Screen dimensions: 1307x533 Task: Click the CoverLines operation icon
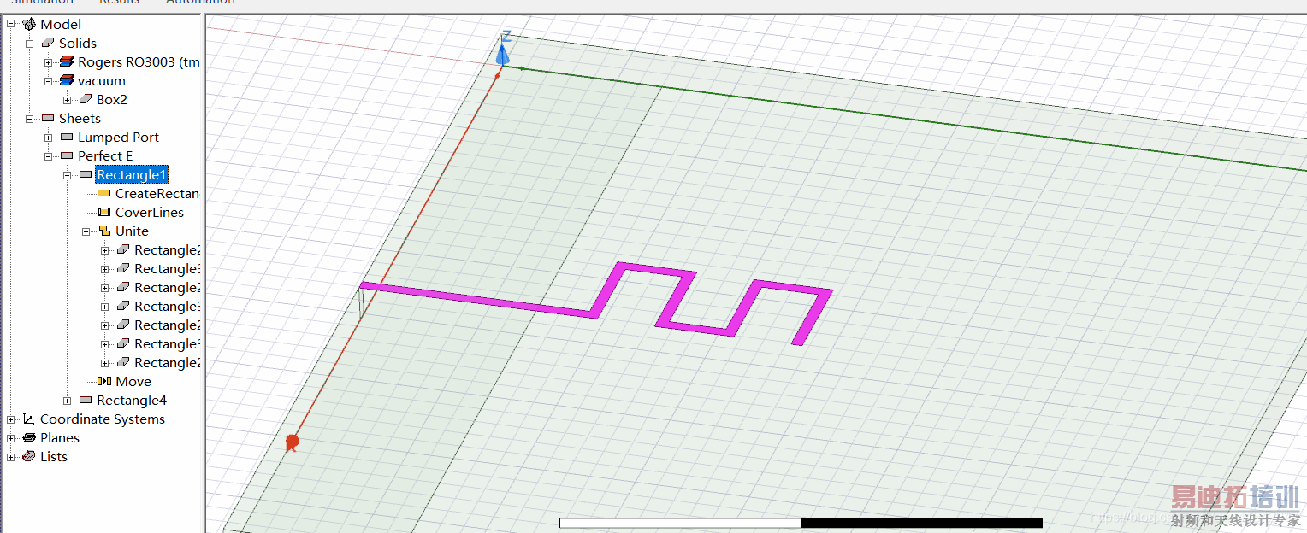[x=104, y=212]
